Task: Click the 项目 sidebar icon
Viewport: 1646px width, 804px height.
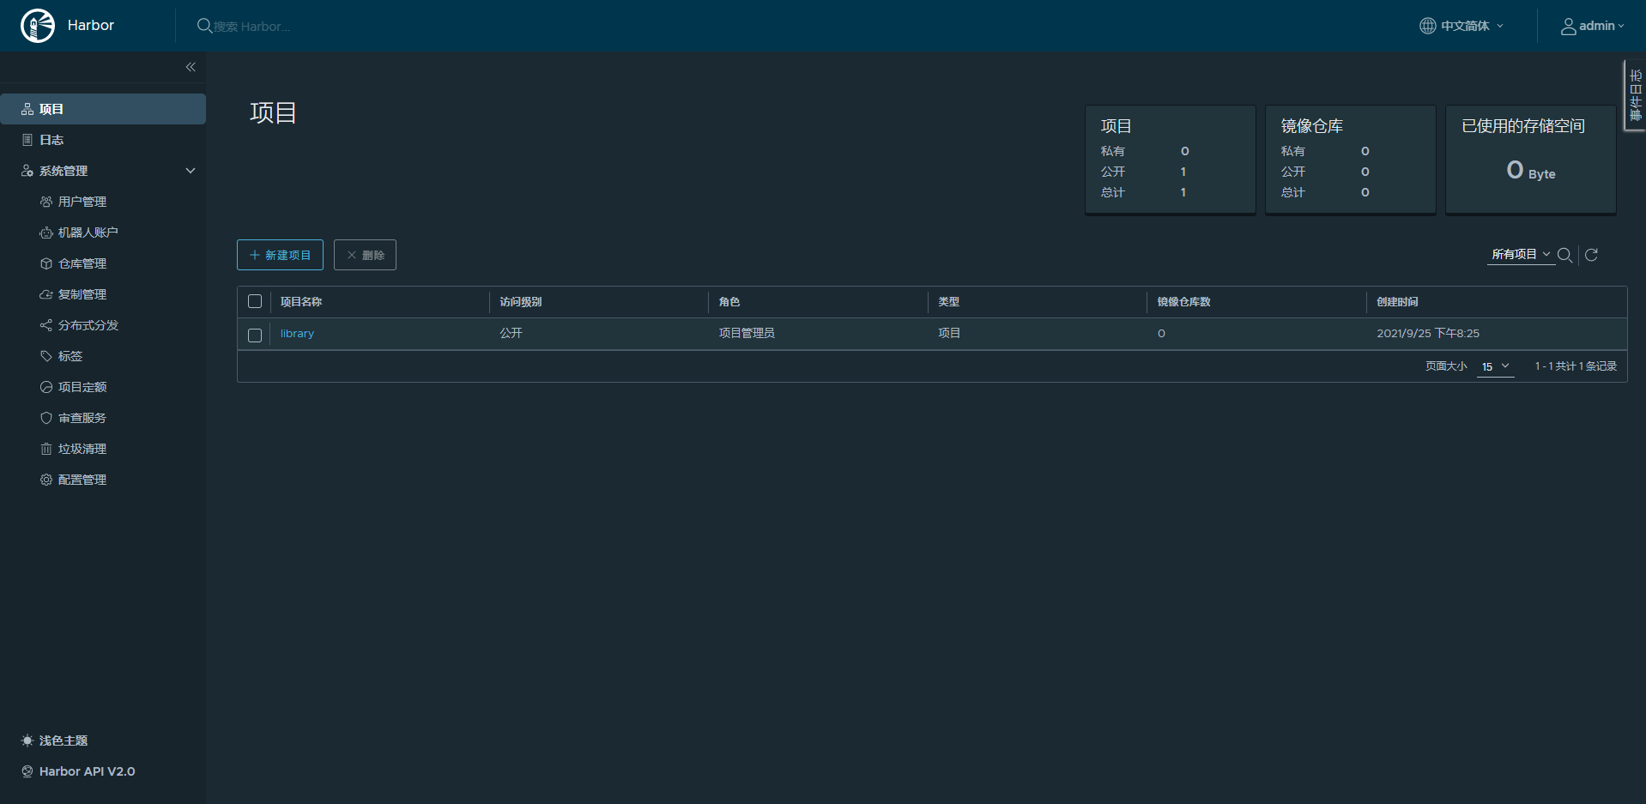Action: 27,109
